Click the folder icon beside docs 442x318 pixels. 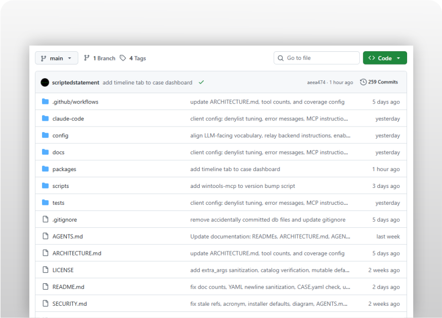pos(45,152)
